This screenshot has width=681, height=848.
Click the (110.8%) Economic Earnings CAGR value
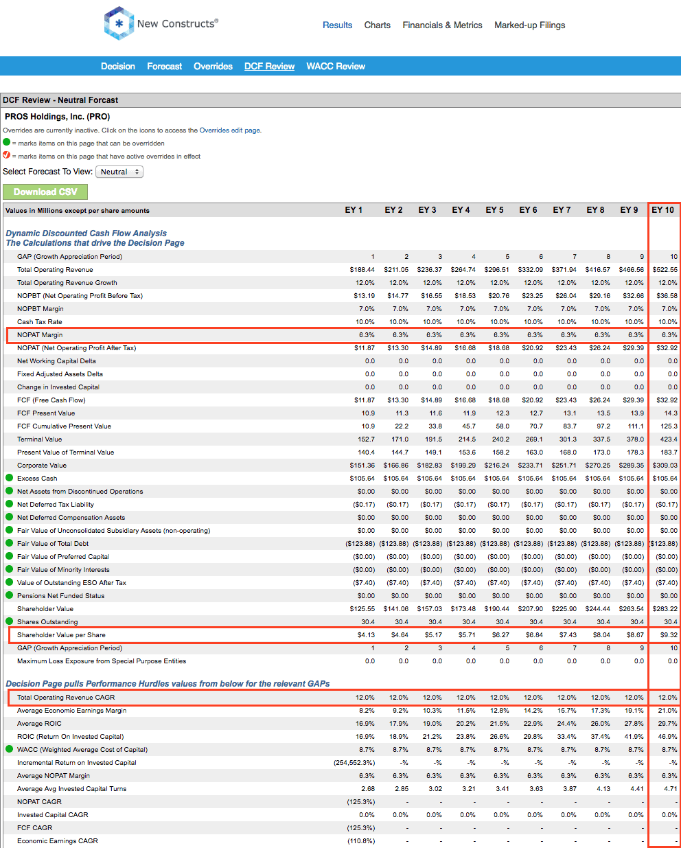tap(361, 841)
